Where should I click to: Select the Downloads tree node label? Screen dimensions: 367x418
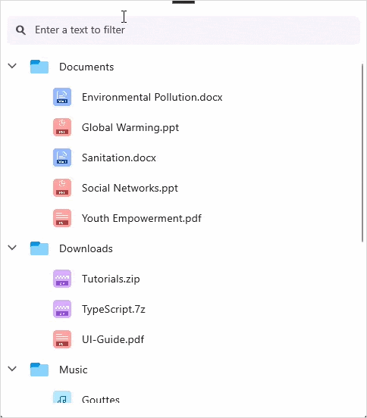(86, 248)
